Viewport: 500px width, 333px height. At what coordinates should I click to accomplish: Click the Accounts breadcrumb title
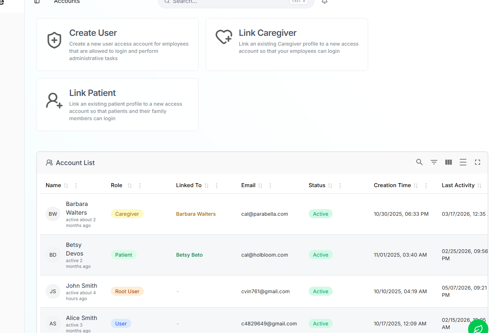pos(67,1)
